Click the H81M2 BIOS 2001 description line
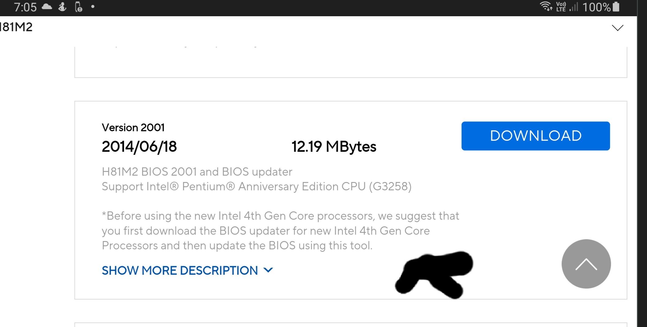The image size is (647, 327). (x=197, y=172)
